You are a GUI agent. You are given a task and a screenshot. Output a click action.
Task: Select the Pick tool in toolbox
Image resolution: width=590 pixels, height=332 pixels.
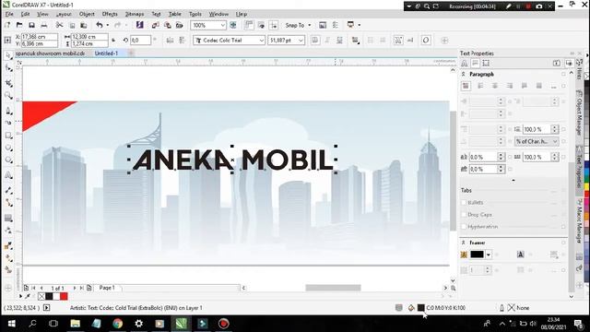pyautogui.click(x=8, y=55)
